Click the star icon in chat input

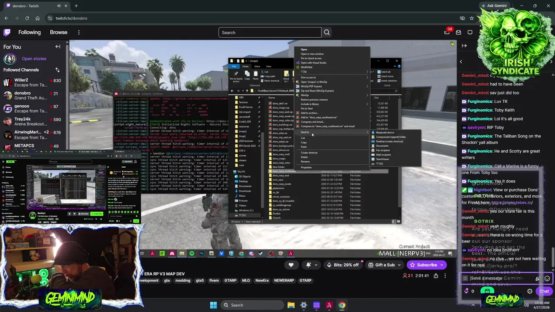[465, 279]
